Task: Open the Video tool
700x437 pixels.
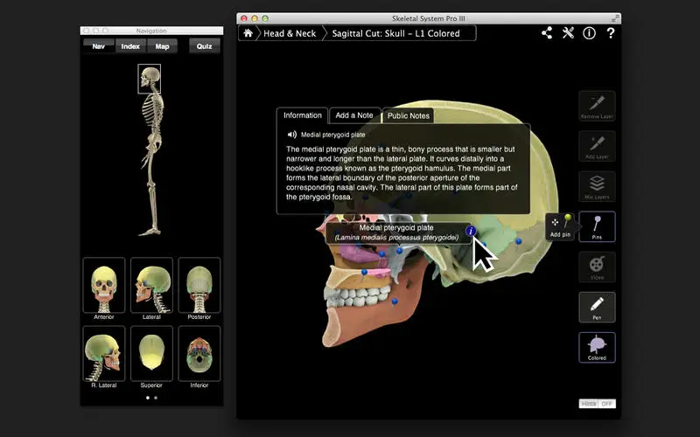Action: 597,267
